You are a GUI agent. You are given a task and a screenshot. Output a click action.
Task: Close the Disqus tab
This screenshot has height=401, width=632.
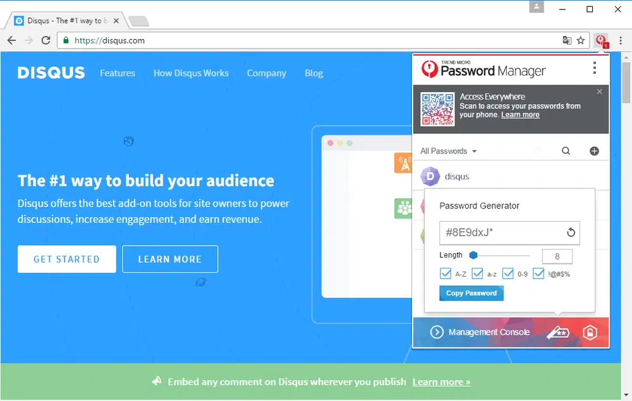pyautogui.click(x=116, y=21)
